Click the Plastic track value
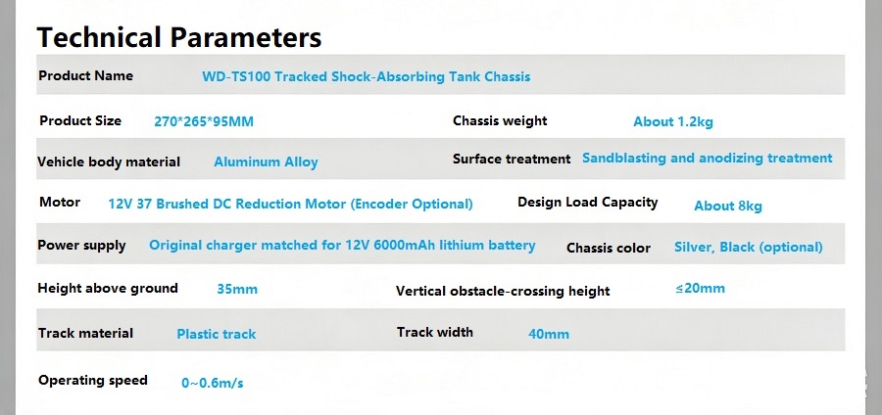Viewport: 882px width, 415px height. click(x=216, y=334)
